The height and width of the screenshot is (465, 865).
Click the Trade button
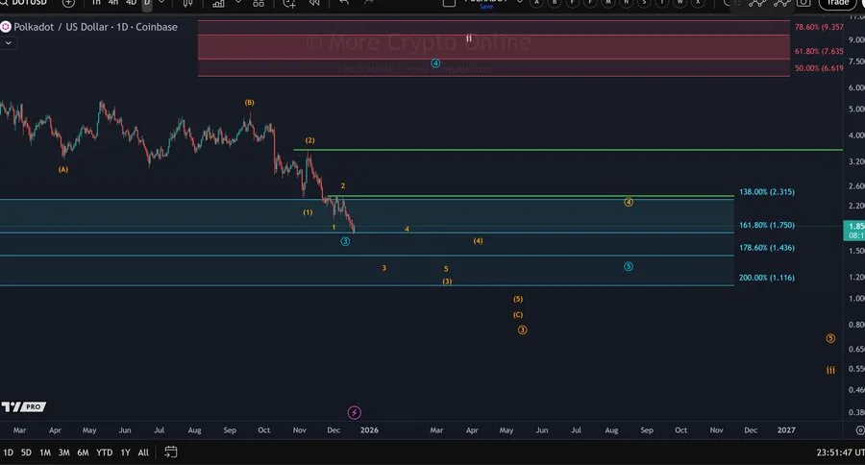837,3
